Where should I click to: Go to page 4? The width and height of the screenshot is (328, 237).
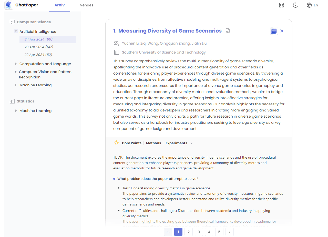[x=209, y=232]
